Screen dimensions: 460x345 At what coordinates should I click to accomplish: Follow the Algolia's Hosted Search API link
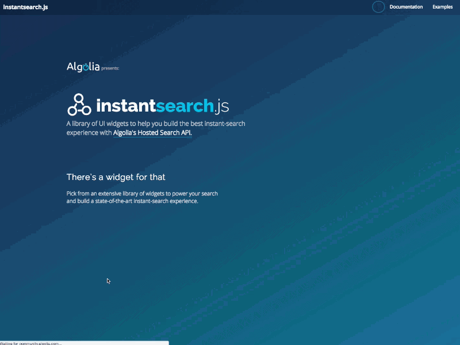152,132
